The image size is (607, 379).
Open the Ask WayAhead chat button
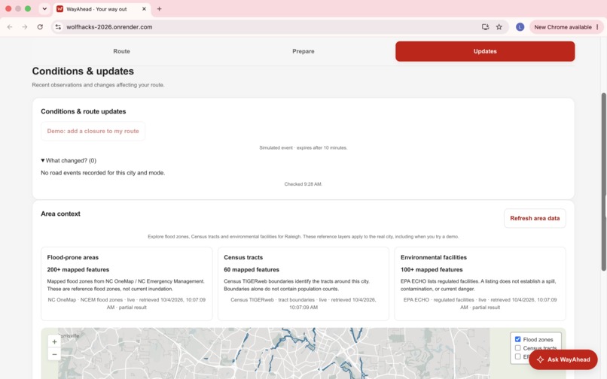pos(563,359)
